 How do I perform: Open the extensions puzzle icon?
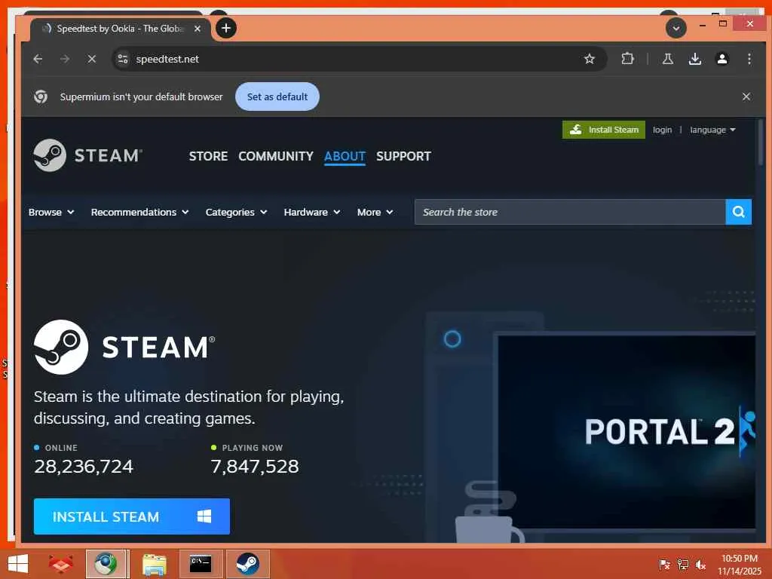coord(627,59)
